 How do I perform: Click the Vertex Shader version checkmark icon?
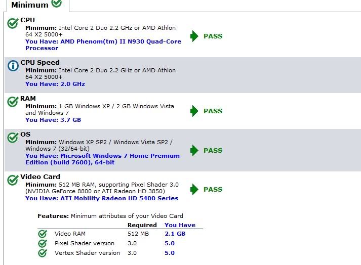(x=43, y=253)
